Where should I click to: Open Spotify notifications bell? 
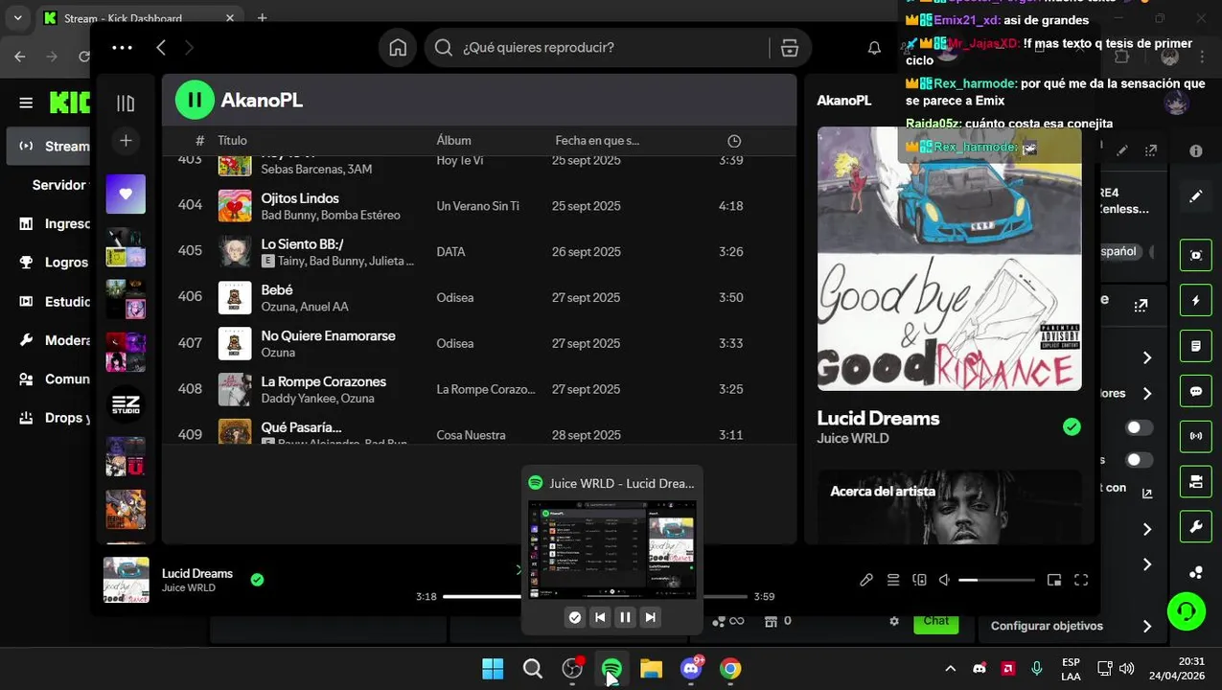874,48
